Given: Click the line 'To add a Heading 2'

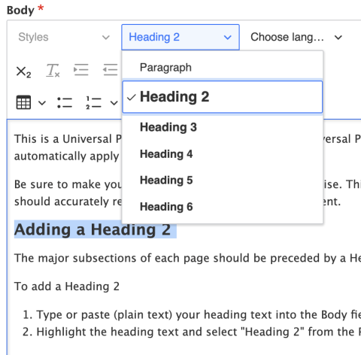Looking at the screenshot, I should click(67, 287).
